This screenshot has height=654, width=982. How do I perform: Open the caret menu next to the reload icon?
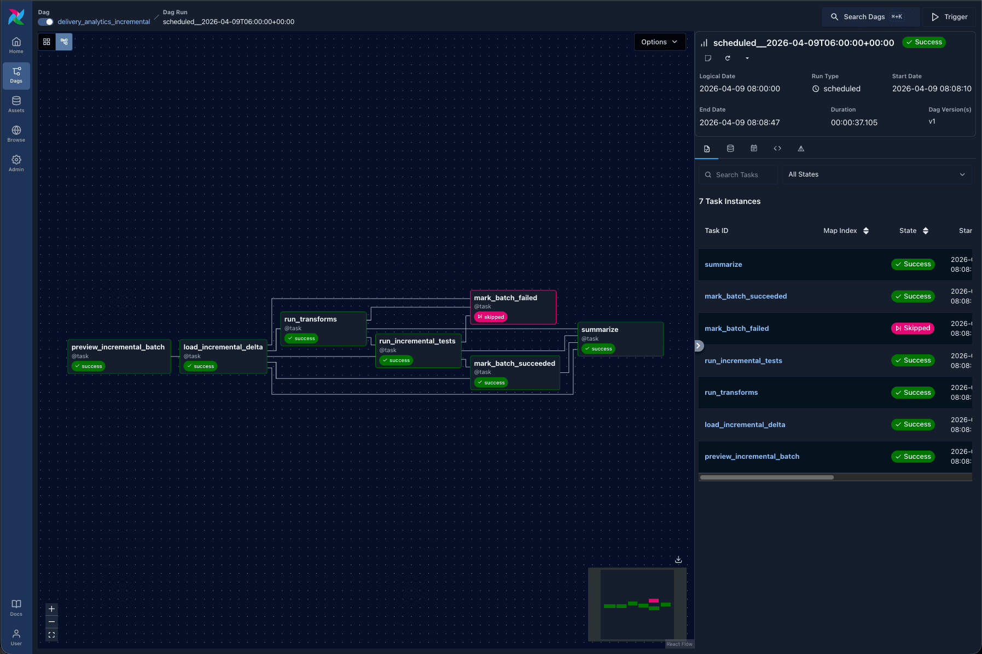click(746, 58)
